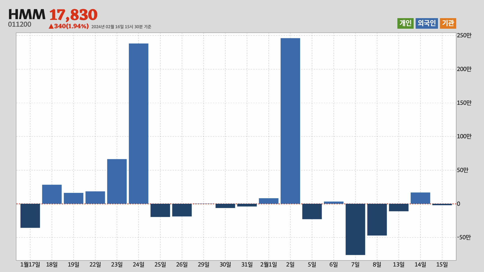
Task: Select the 외국인 (foreigner) legend tab
Action: tap(427, 23)
